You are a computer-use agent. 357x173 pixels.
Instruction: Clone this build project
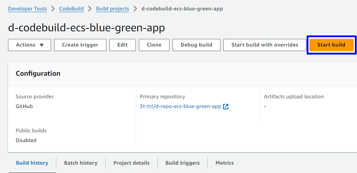[x=154, y=45]
